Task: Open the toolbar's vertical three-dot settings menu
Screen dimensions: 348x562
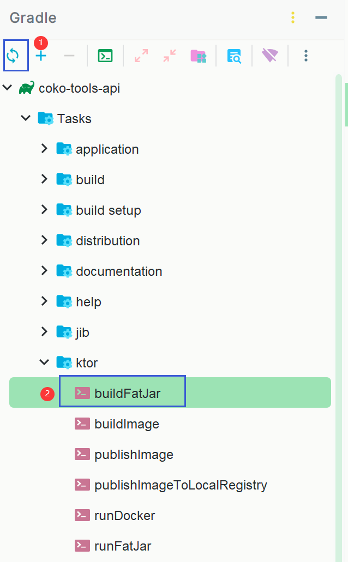Action: pyautogui.click(x=306, y=56)
